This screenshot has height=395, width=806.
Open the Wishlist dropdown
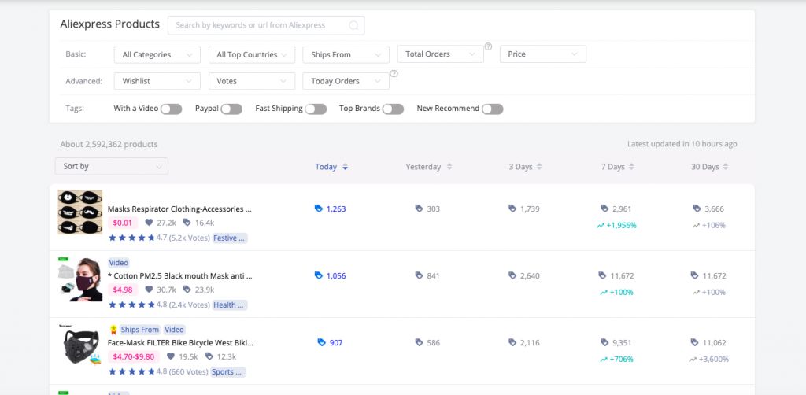pos(157,81)
